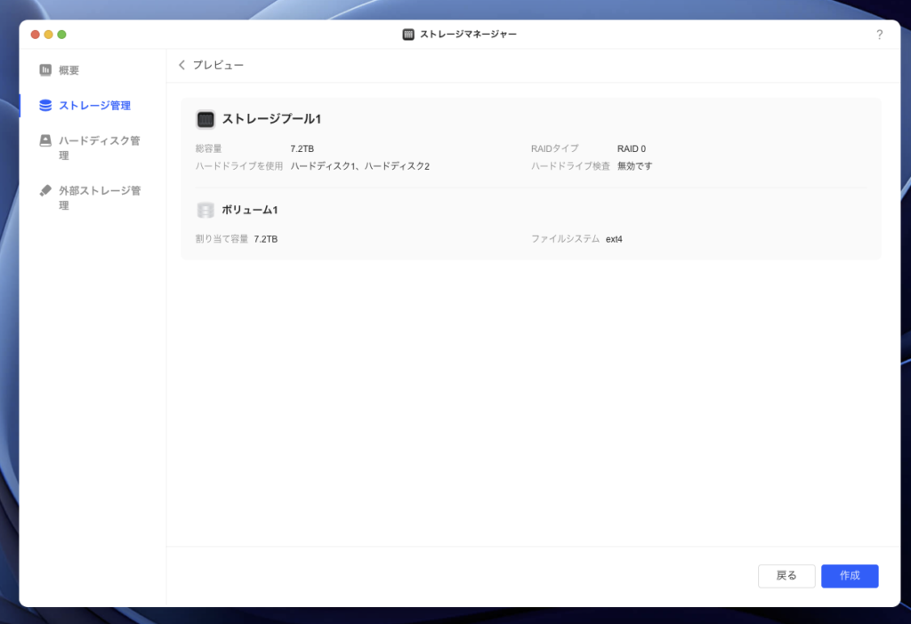
Task: Click the RAID 0 type value
Action: pos(632,148)
